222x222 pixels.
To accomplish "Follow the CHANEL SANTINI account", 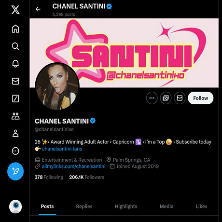I will pos(201,98).
